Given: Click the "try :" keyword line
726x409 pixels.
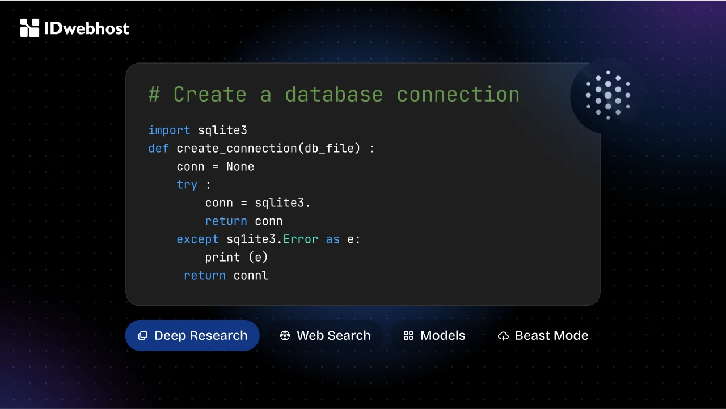Looking at the screenshot, I should pos(193,185).
